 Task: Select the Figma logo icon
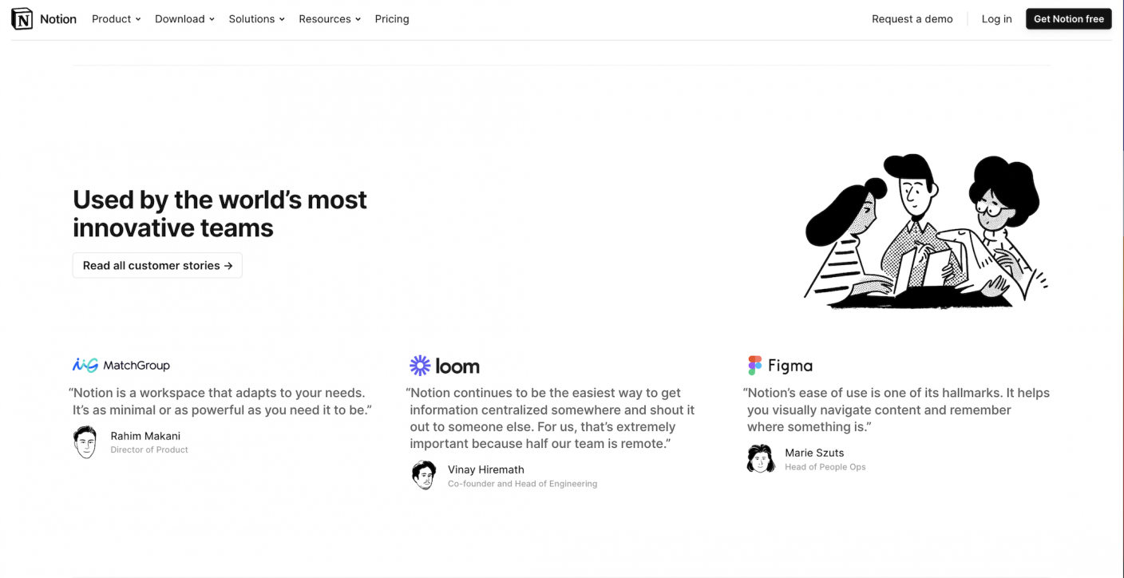[754, 365]
